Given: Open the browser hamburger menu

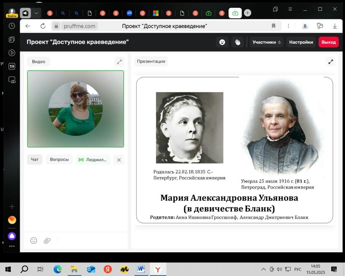Looking at the screenshot, I should click(x=290, y=9).
